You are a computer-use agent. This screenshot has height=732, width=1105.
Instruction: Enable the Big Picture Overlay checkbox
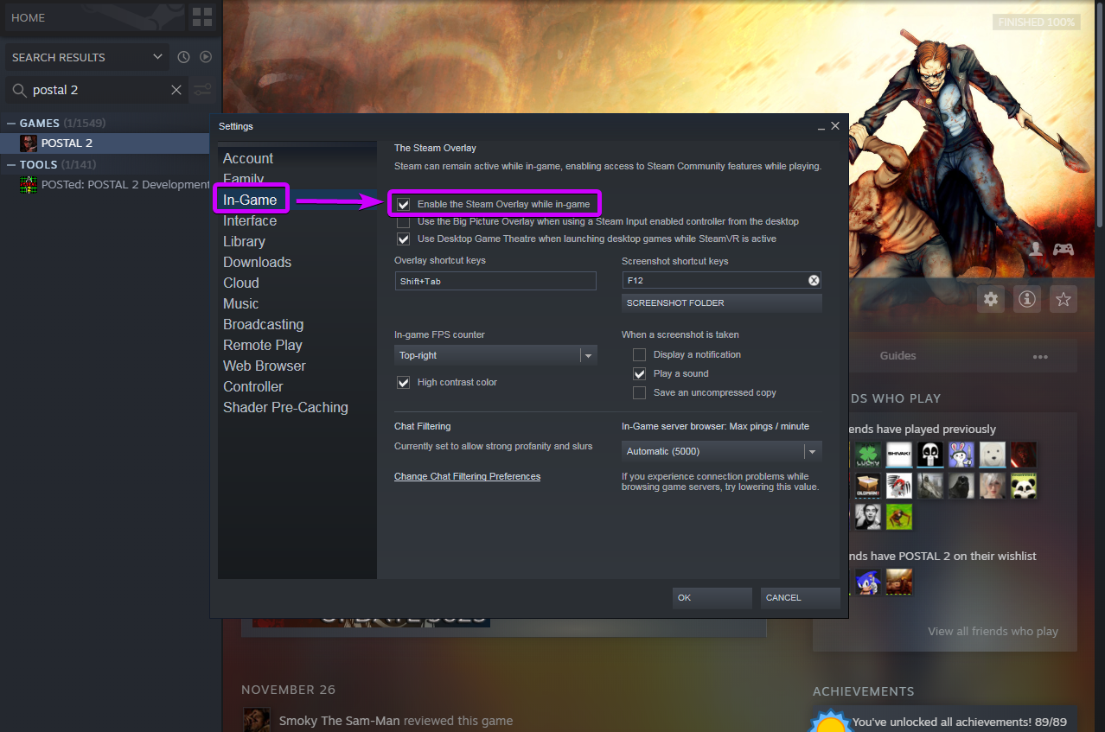403,222
